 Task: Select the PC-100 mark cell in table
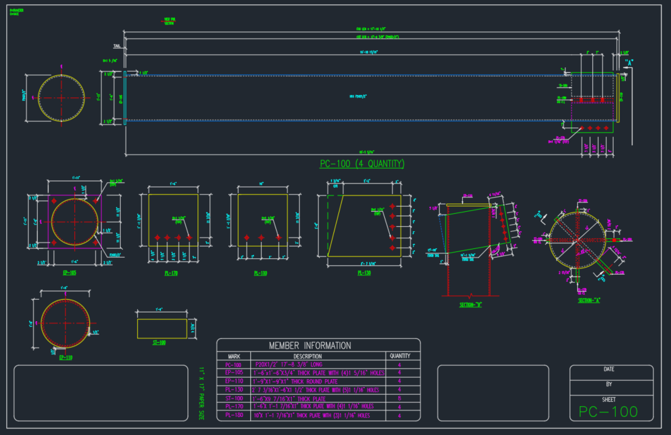point(233,364)
